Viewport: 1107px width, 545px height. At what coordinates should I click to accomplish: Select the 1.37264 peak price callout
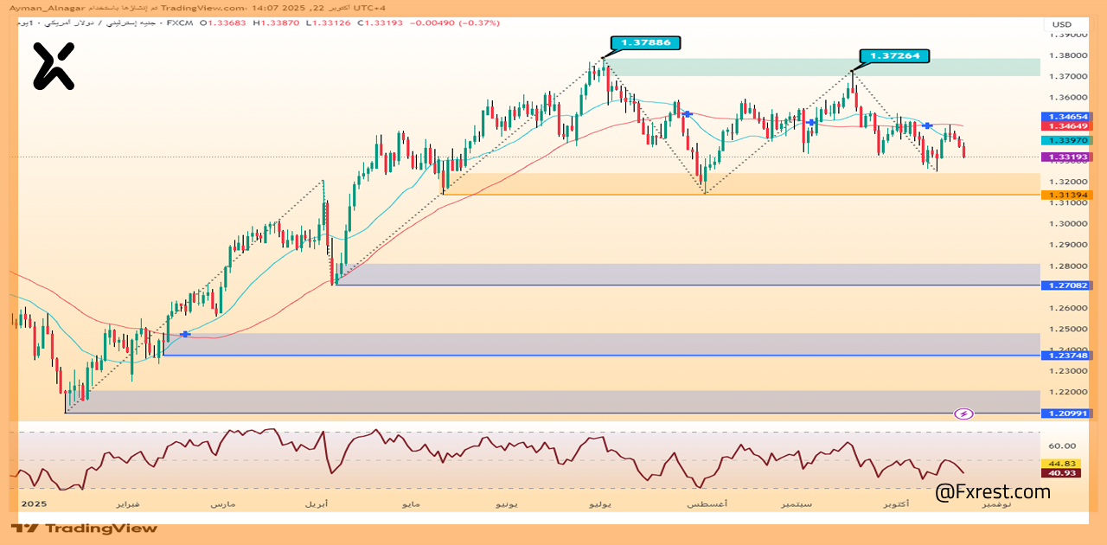click(894, 55)
